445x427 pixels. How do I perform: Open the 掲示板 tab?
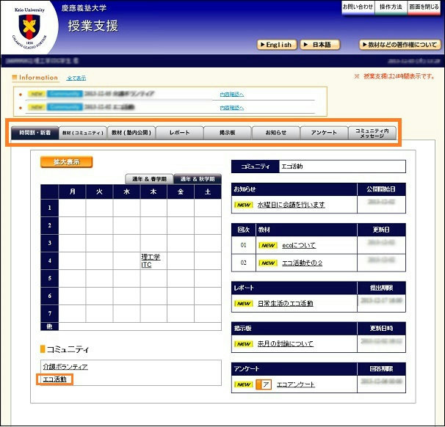pos(227,133)
